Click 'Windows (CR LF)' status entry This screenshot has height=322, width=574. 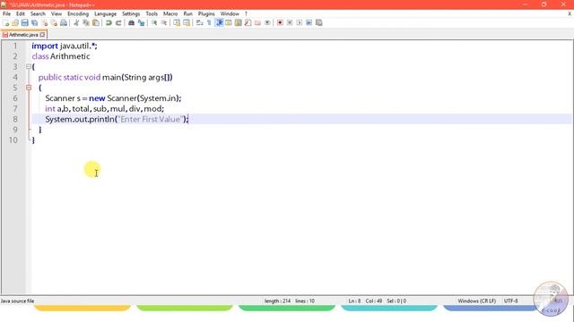pos(476,301)
